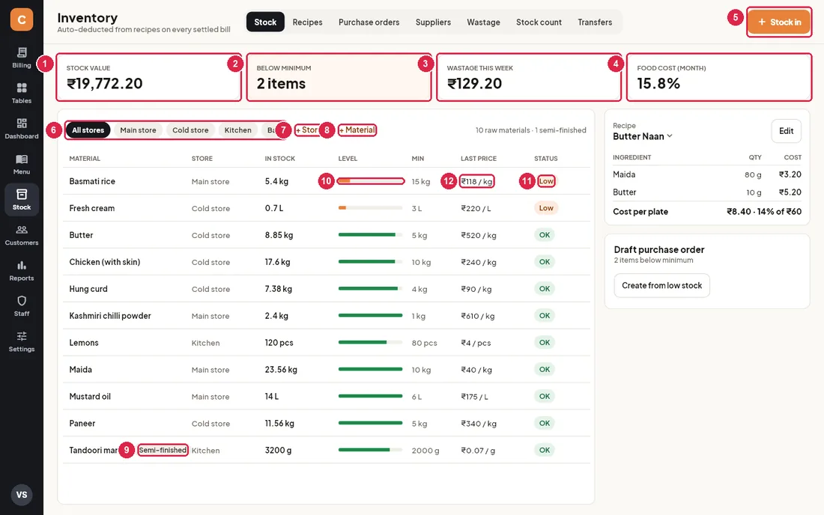Click the 3200 g in-stock value

(278, 451)
